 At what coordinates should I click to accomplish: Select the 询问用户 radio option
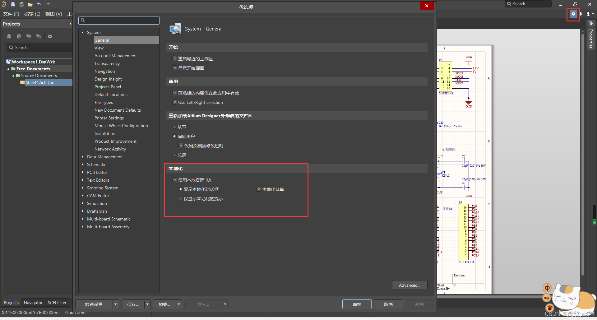coord(174,136)
